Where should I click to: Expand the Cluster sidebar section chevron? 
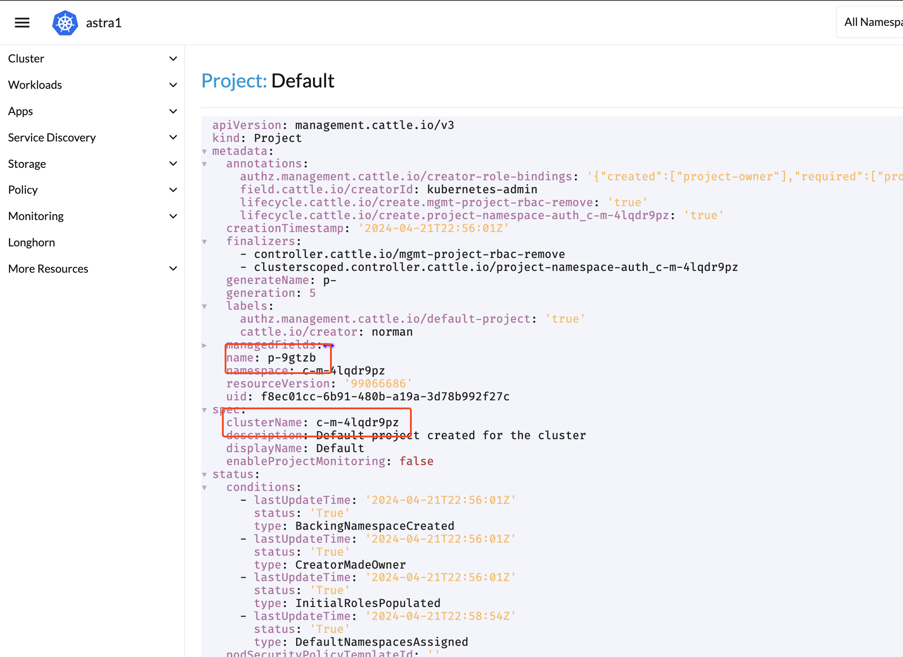[173, 58]
